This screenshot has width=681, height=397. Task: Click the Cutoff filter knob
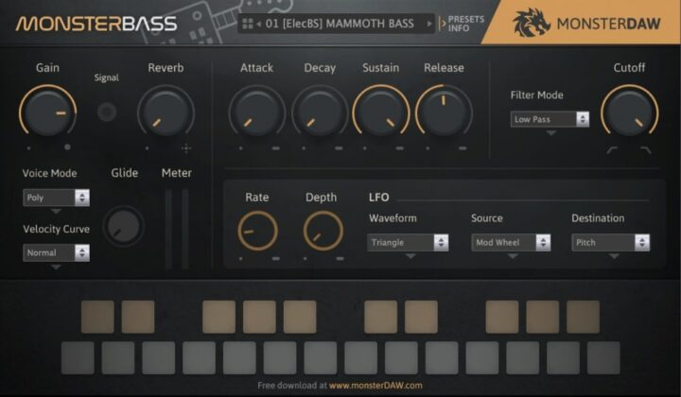(629, 112)
